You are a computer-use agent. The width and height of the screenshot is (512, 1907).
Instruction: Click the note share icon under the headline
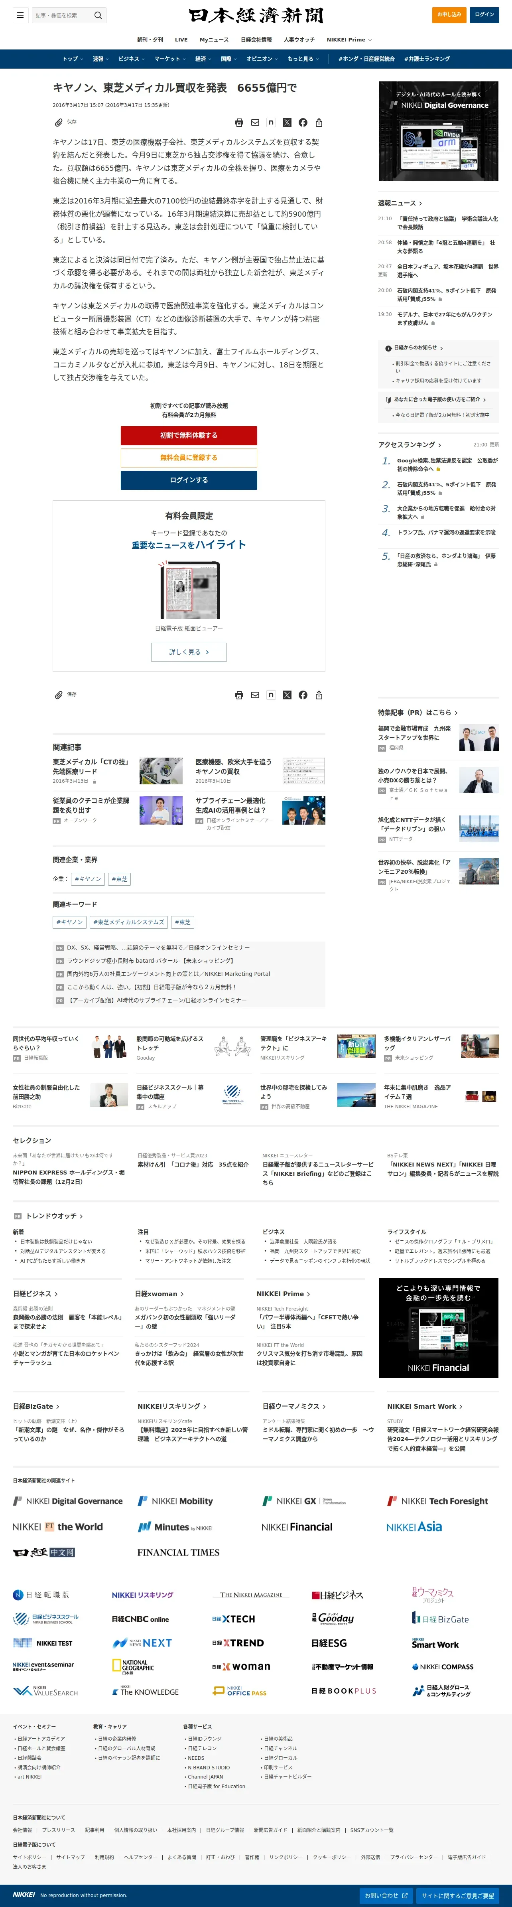[271, 123]
